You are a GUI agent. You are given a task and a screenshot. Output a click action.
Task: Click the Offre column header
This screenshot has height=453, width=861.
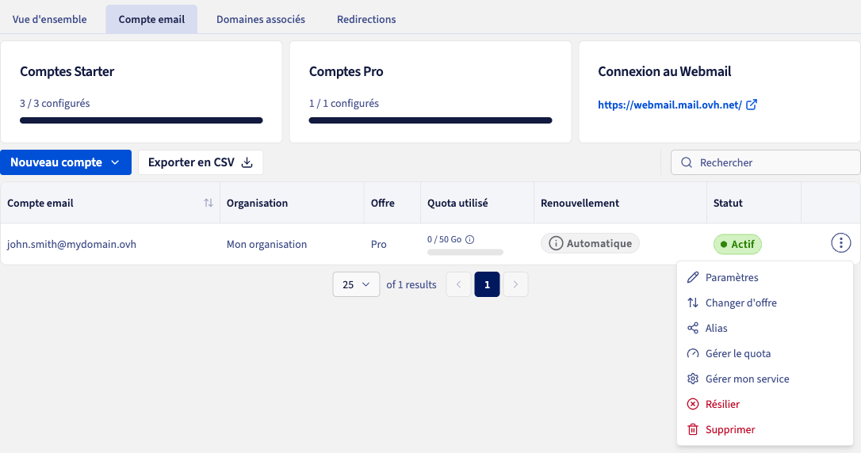[383, 203]
